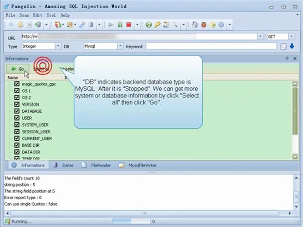303x227 pixels.
Task: Toggle the CURRENT_USER checkbox
Action: pos(17,138)
